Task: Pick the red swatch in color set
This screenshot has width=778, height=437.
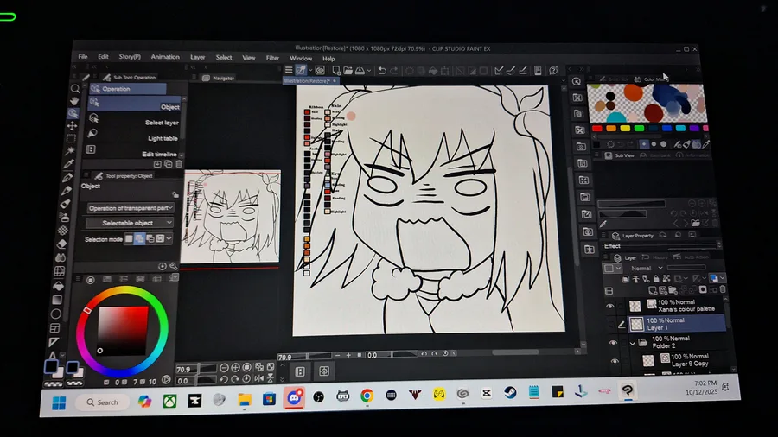Action: click(597, 129)
